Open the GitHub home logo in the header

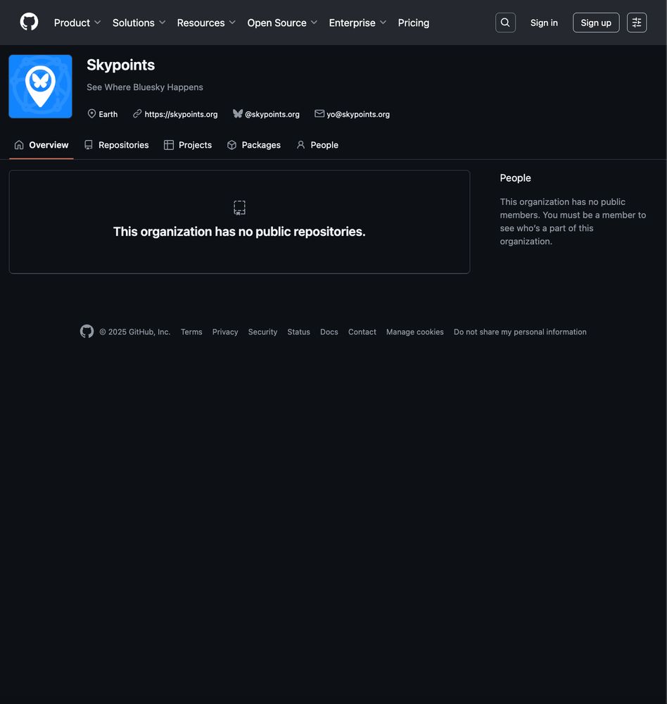tap(29, 22)
